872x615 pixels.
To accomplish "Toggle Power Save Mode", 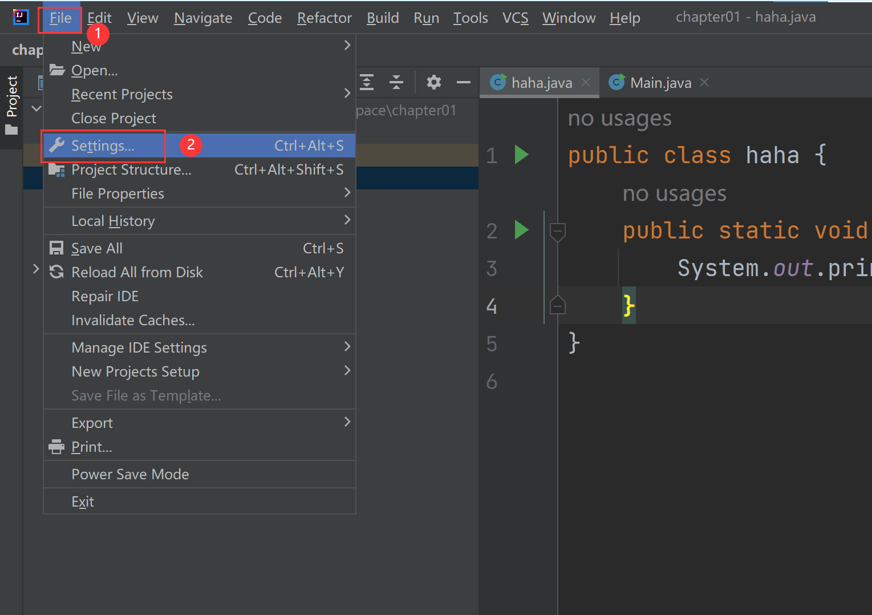I will (130, 474).
